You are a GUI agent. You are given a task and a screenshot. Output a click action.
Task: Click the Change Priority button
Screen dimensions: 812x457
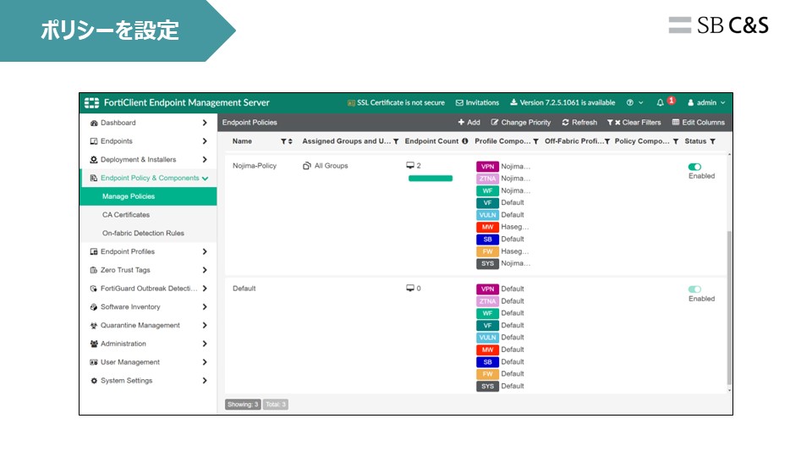point(521,122)
